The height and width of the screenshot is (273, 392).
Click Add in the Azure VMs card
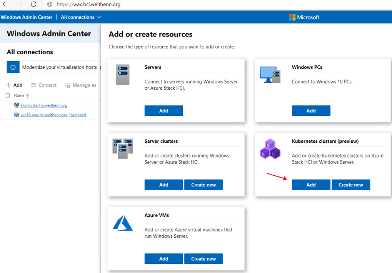click(164, 259)
